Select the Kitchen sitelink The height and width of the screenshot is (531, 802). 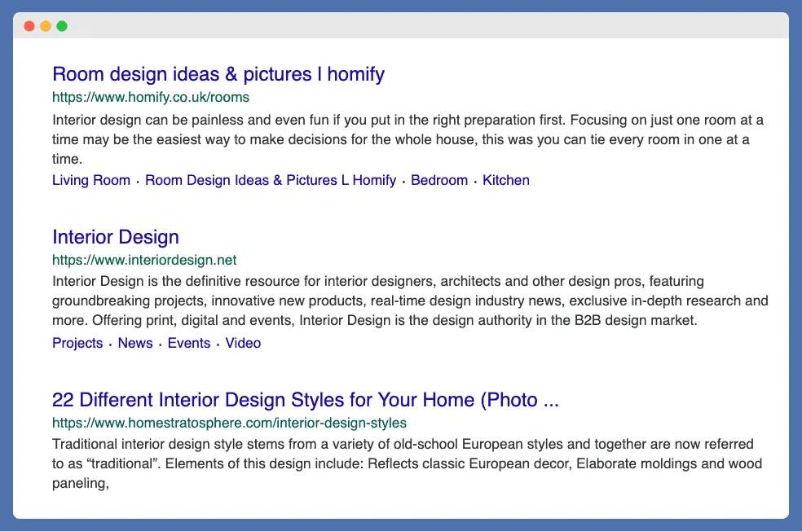(505, 180)
